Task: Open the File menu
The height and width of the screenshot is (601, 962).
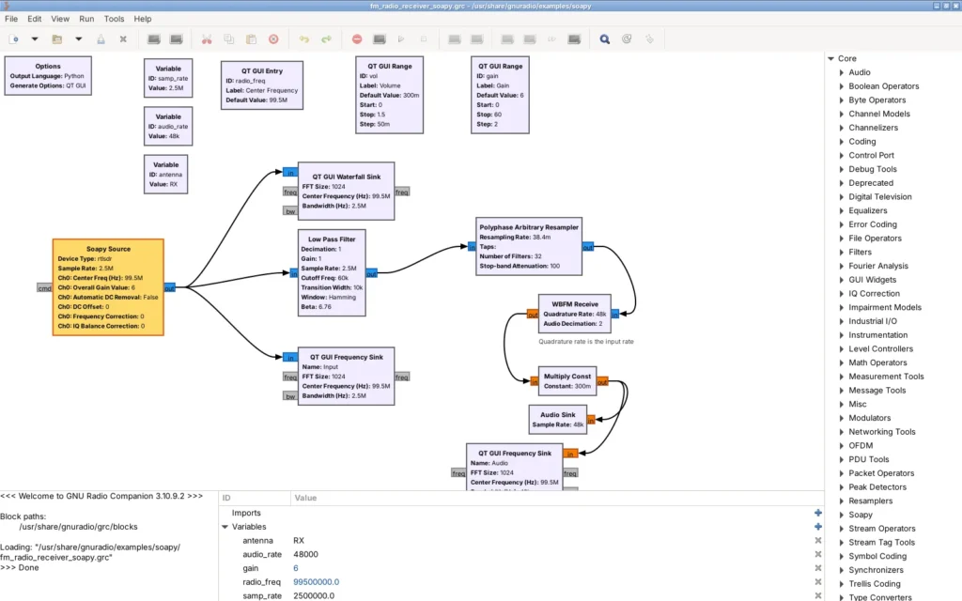Action: coord(11,19)
